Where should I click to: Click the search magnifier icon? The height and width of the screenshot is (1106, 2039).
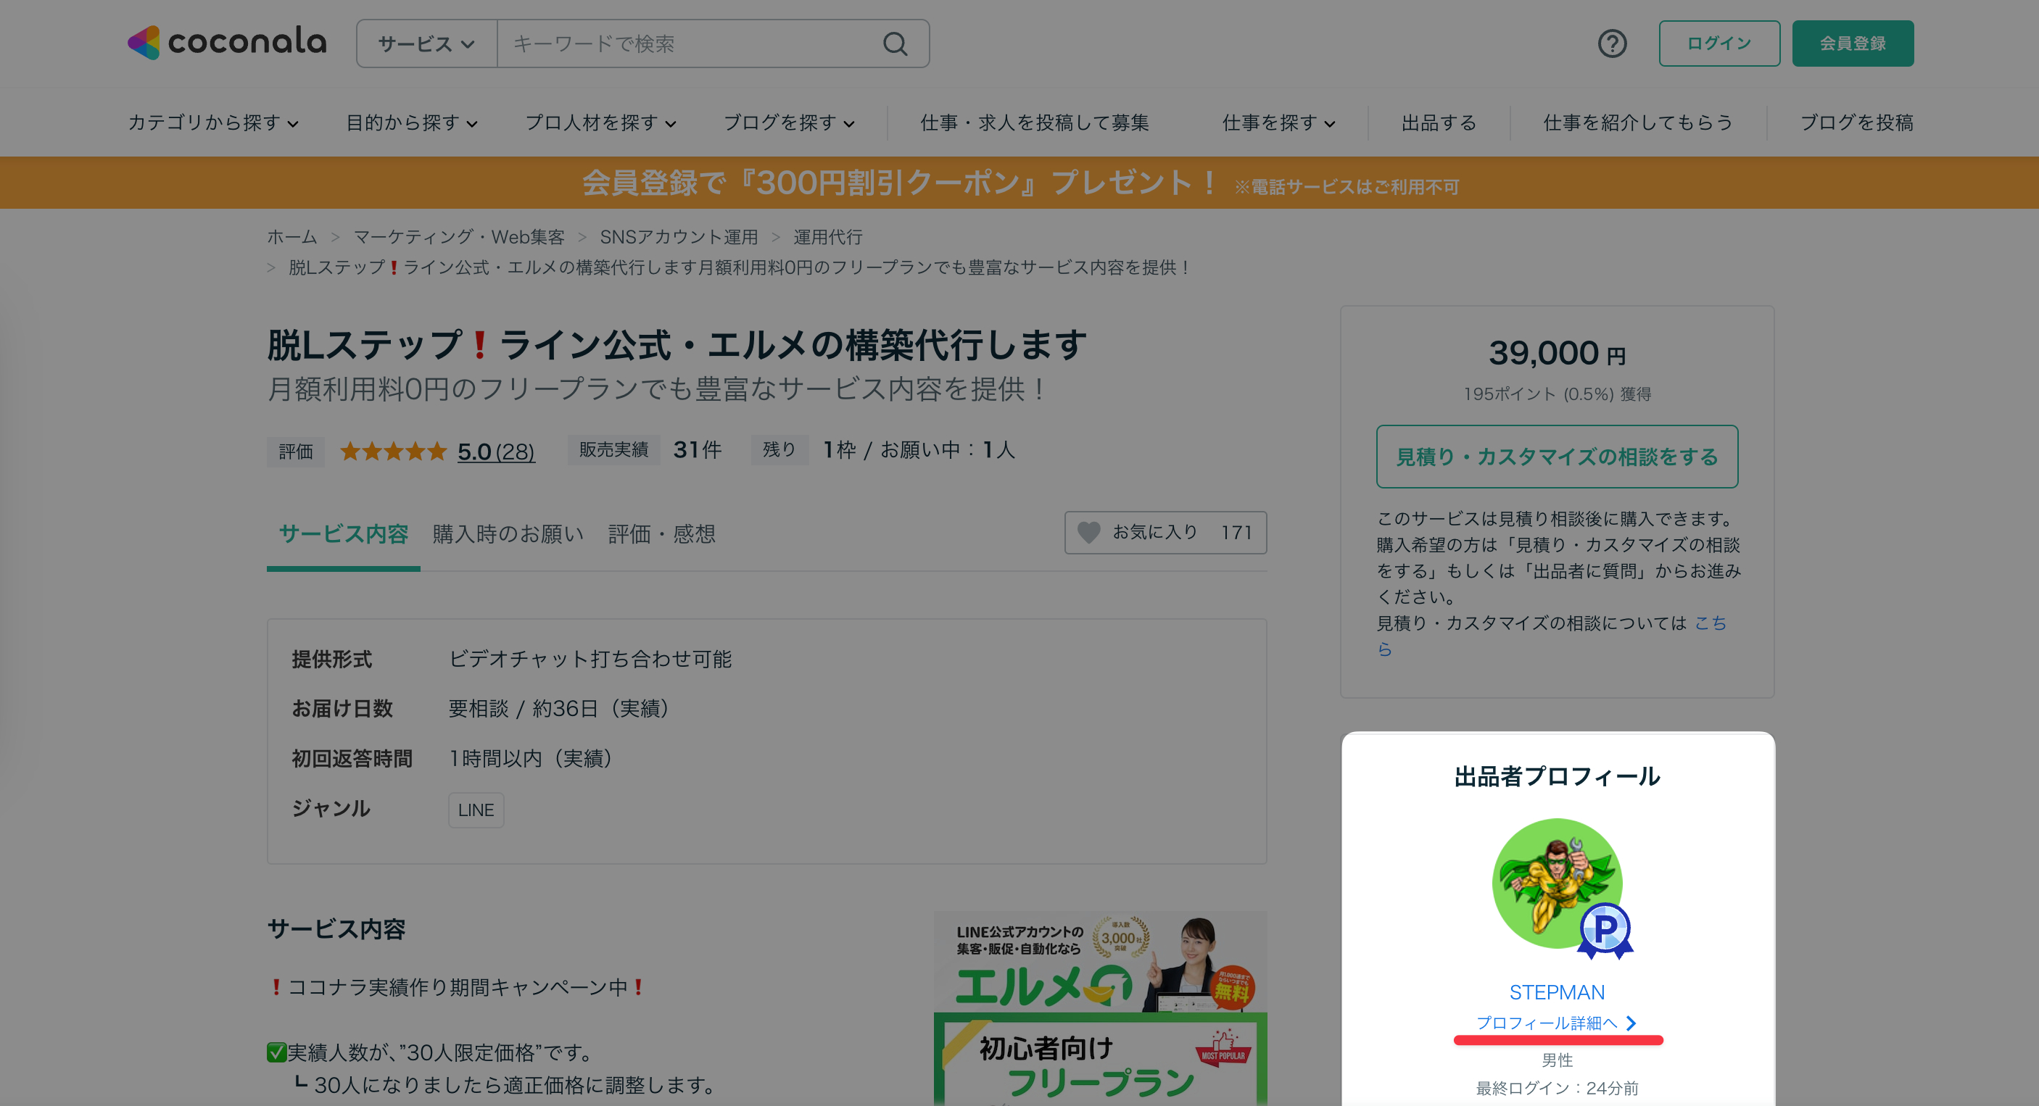click(896, 43)
